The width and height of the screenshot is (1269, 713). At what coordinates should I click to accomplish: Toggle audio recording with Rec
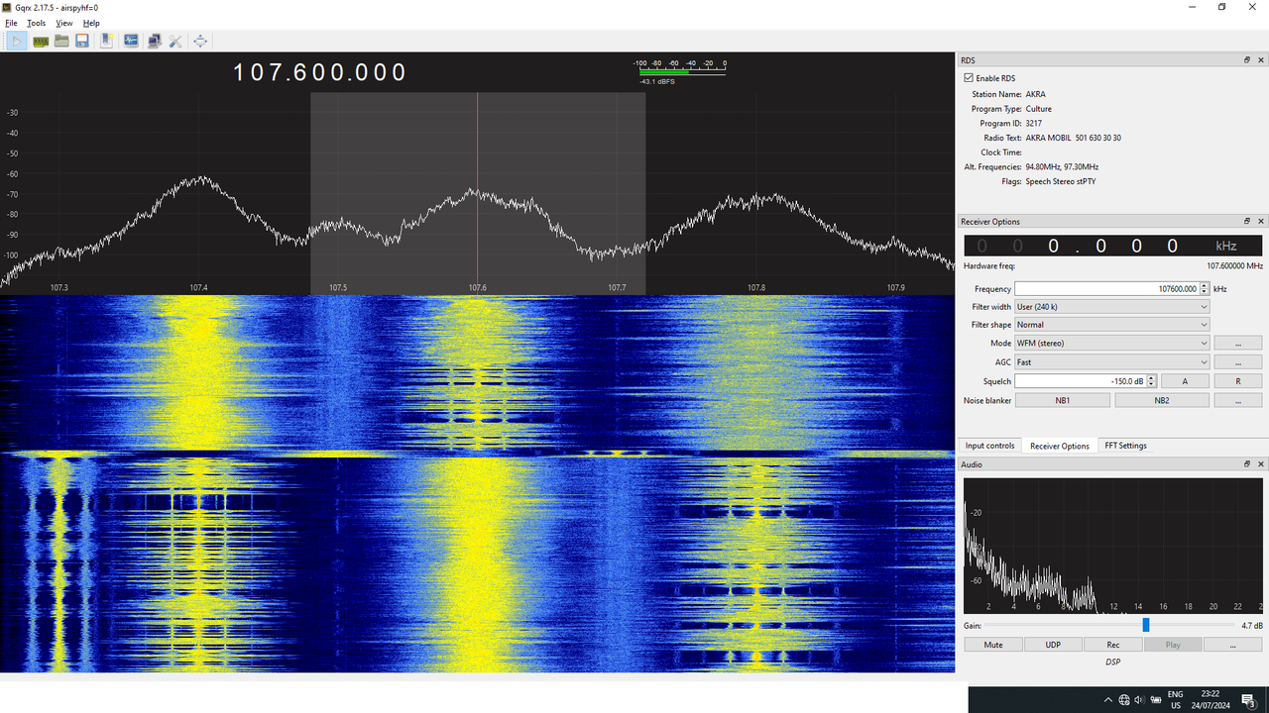pyautogui.click(x=1113, y=645)
